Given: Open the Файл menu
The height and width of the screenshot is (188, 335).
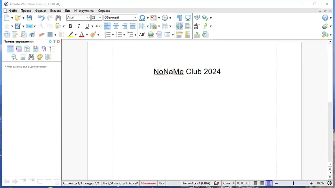Looking at the screenshot, I should pyautogui.click(x=13, y=11).
